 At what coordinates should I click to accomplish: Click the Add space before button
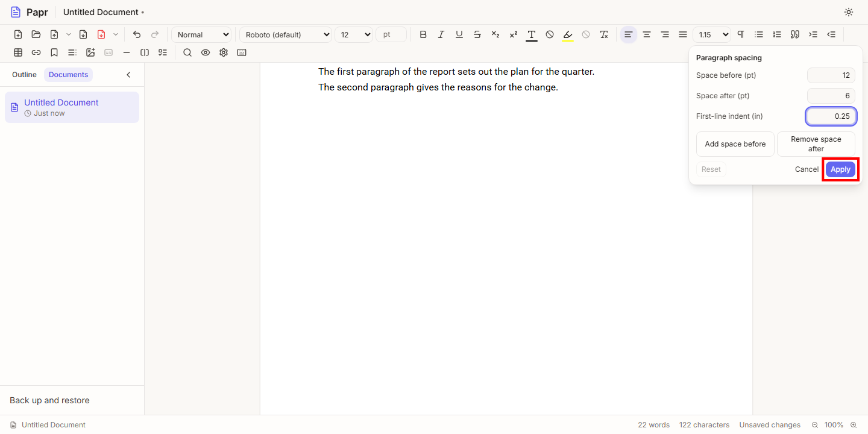(735, 144)
